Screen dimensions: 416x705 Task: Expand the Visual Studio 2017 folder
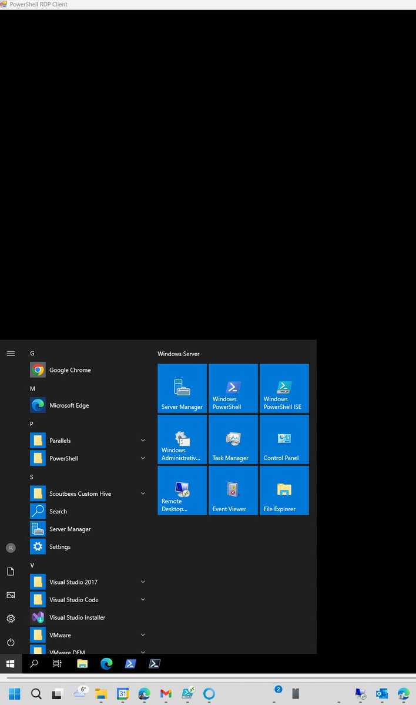pos(143,582)
